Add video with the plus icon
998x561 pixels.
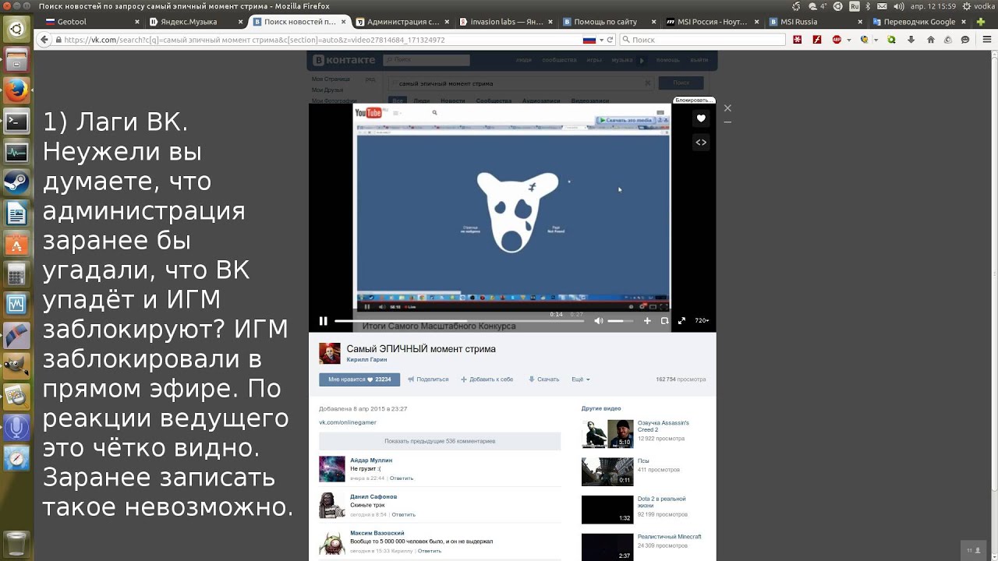coord(647,321)
